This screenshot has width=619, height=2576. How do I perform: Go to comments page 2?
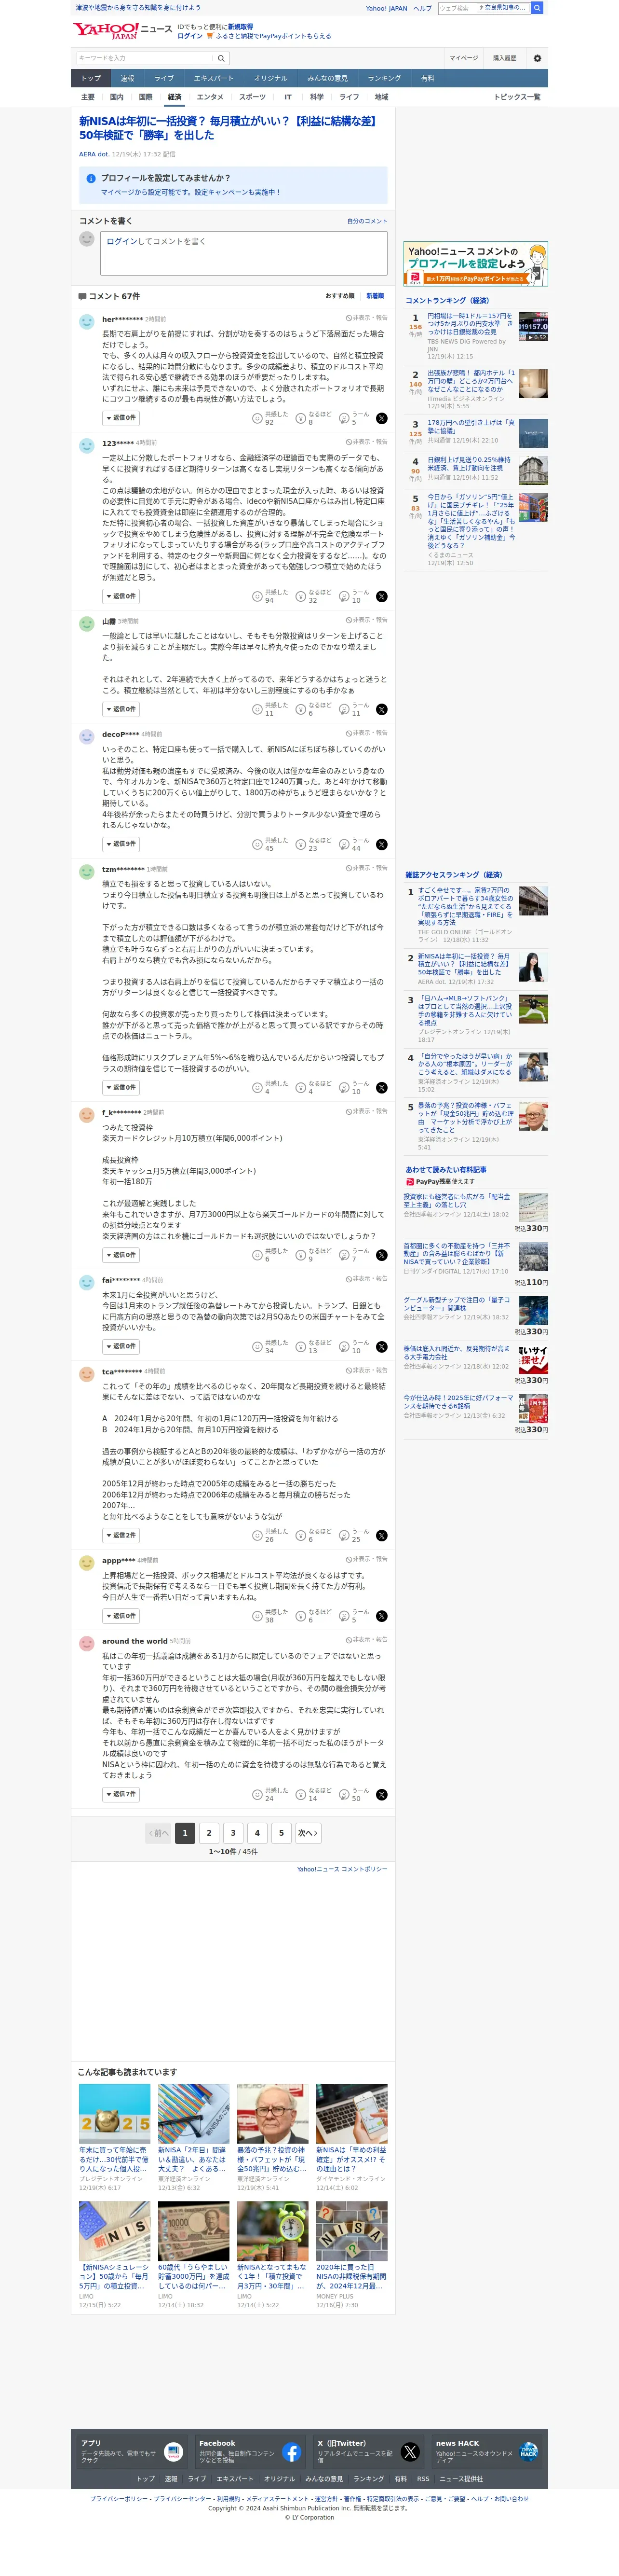(209, 1833)
